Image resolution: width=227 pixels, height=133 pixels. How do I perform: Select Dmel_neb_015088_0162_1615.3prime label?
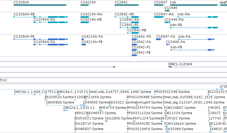point(194,97)
